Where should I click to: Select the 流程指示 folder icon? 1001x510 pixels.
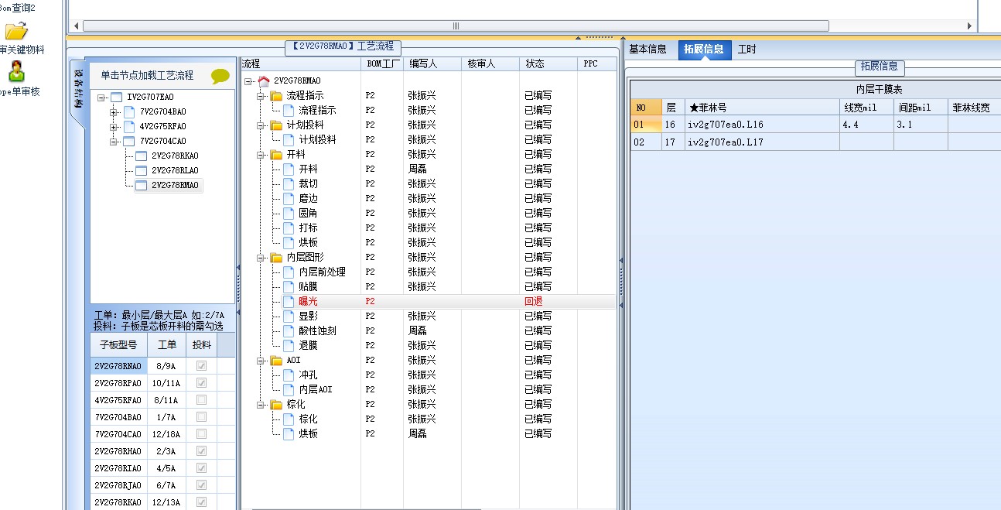(276, 95)
